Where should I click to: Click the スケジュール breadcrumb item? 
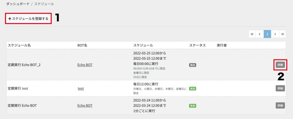click(x=44, y=4)
